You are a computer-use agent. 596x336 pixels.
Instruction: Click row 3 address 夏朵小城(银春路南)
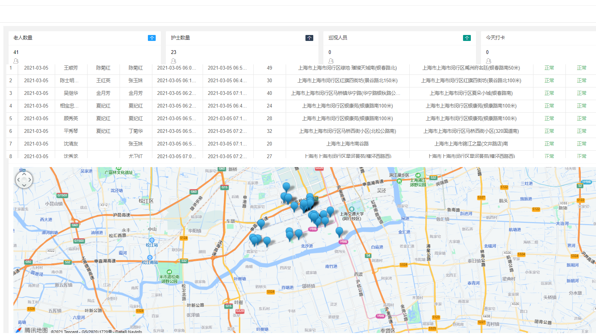tap(471, 93)
